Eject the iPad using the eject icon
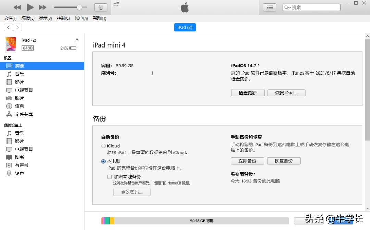This screenshot has width=370, height=230. pyautogui.click(x=77, y=39)
